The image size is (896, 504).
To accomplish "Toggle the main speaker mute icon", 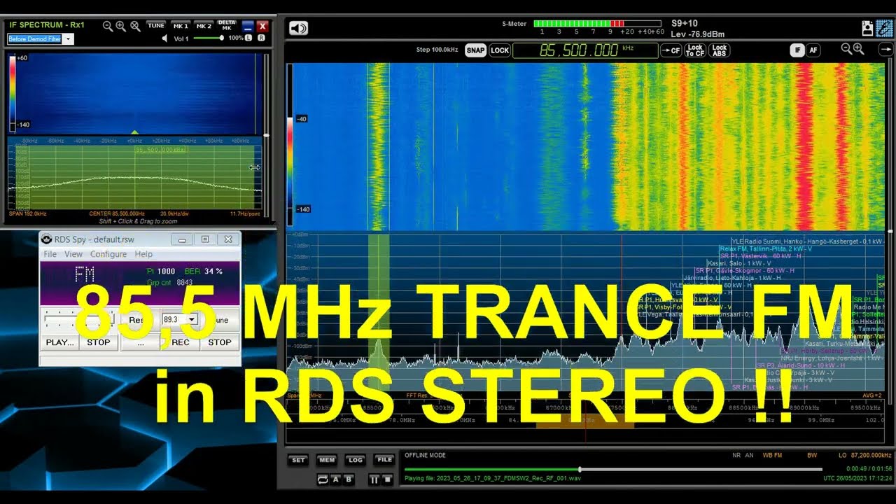I will [x=298, y=28].
